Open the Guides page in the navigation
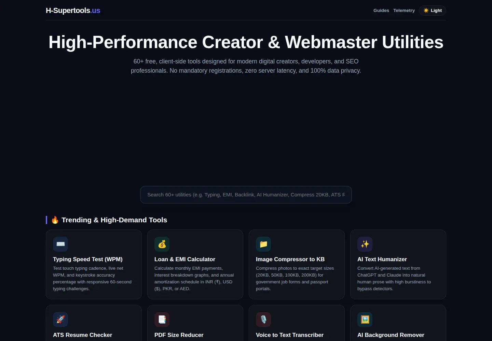The width and height of the screenshot is (492, 341). pos(381,11)
